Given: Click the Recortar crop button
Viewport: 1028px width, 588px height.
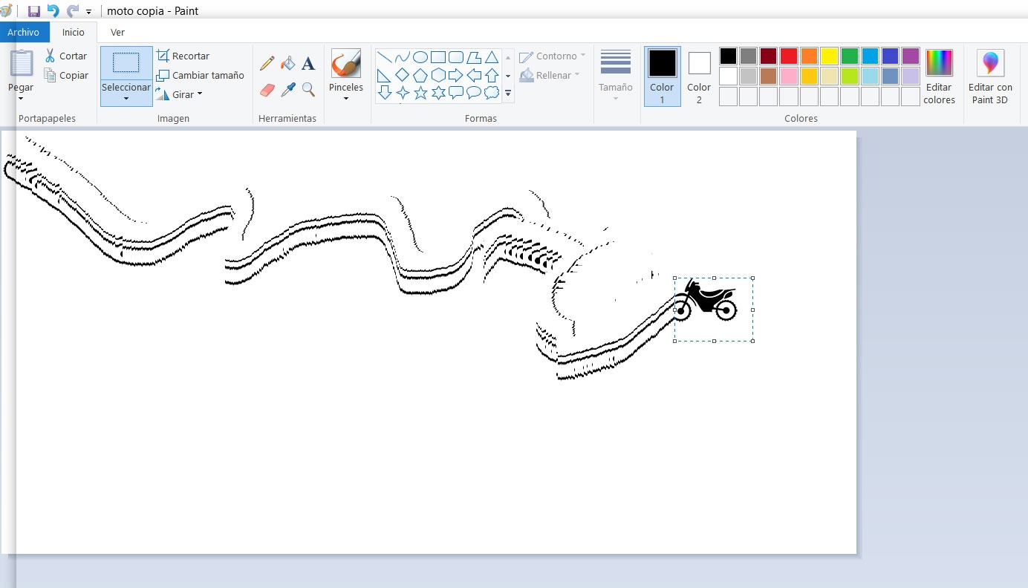Looking at the screenshot, I should [x=183, y=56].
